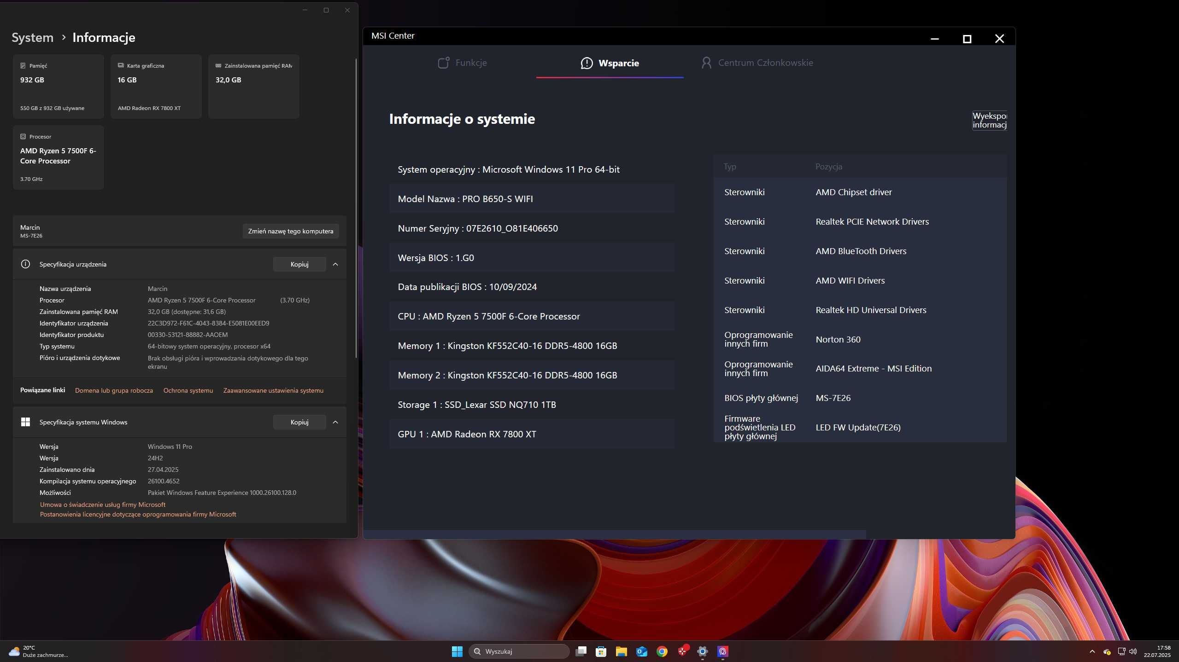Show hidden system tray icons
This screenshot has width=1179, height=662.
click(1092, 651)
